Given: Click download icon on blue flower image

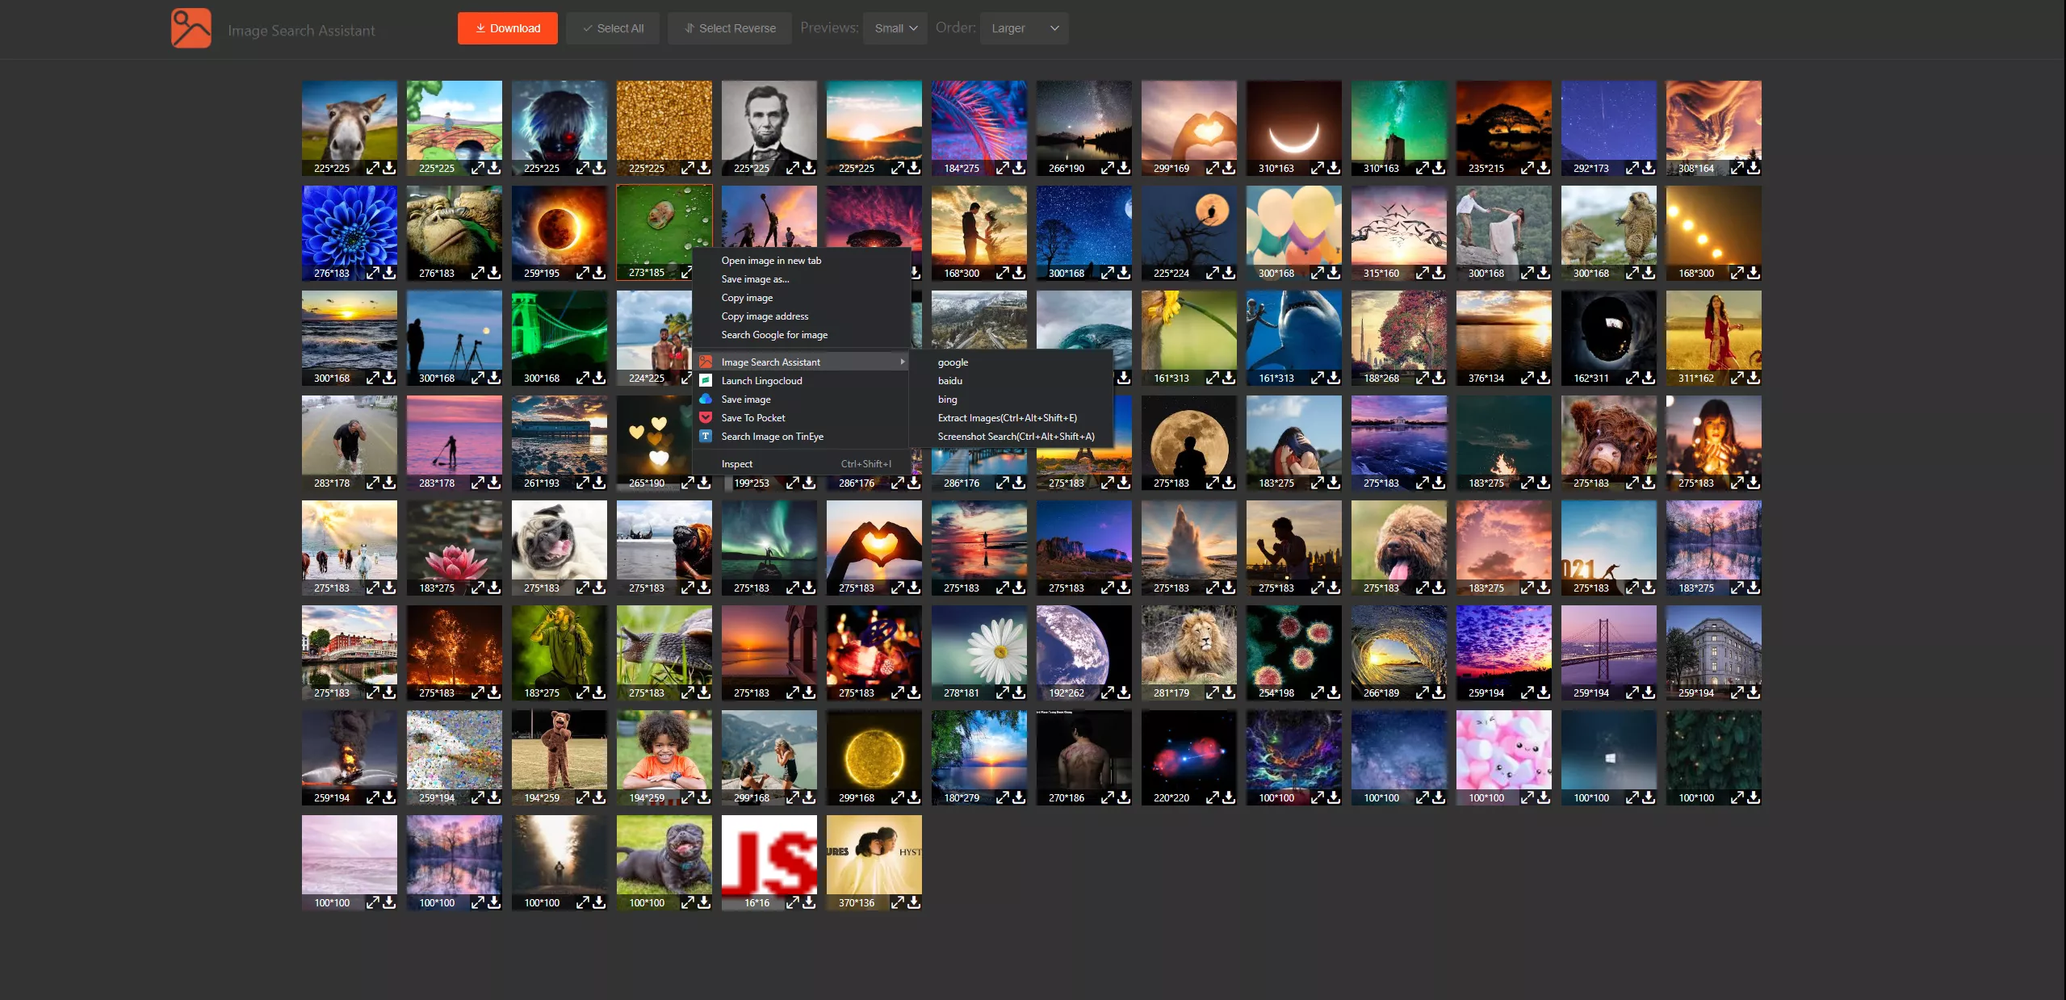Looking at the screenshot, I should tap(389, 273).
